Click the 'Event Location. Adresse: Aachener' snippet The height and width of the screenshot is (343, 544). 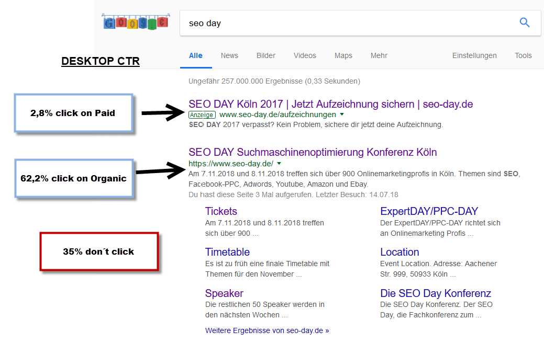(x=439, y=269)
